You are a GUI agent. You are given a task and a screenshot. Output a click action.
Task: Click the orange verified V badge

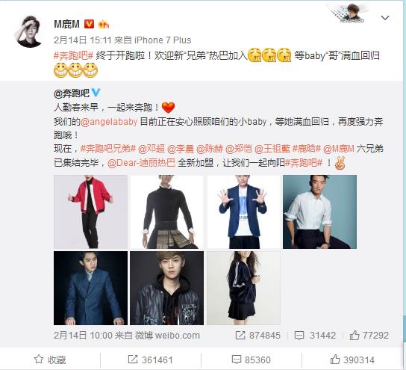(89, 24)
